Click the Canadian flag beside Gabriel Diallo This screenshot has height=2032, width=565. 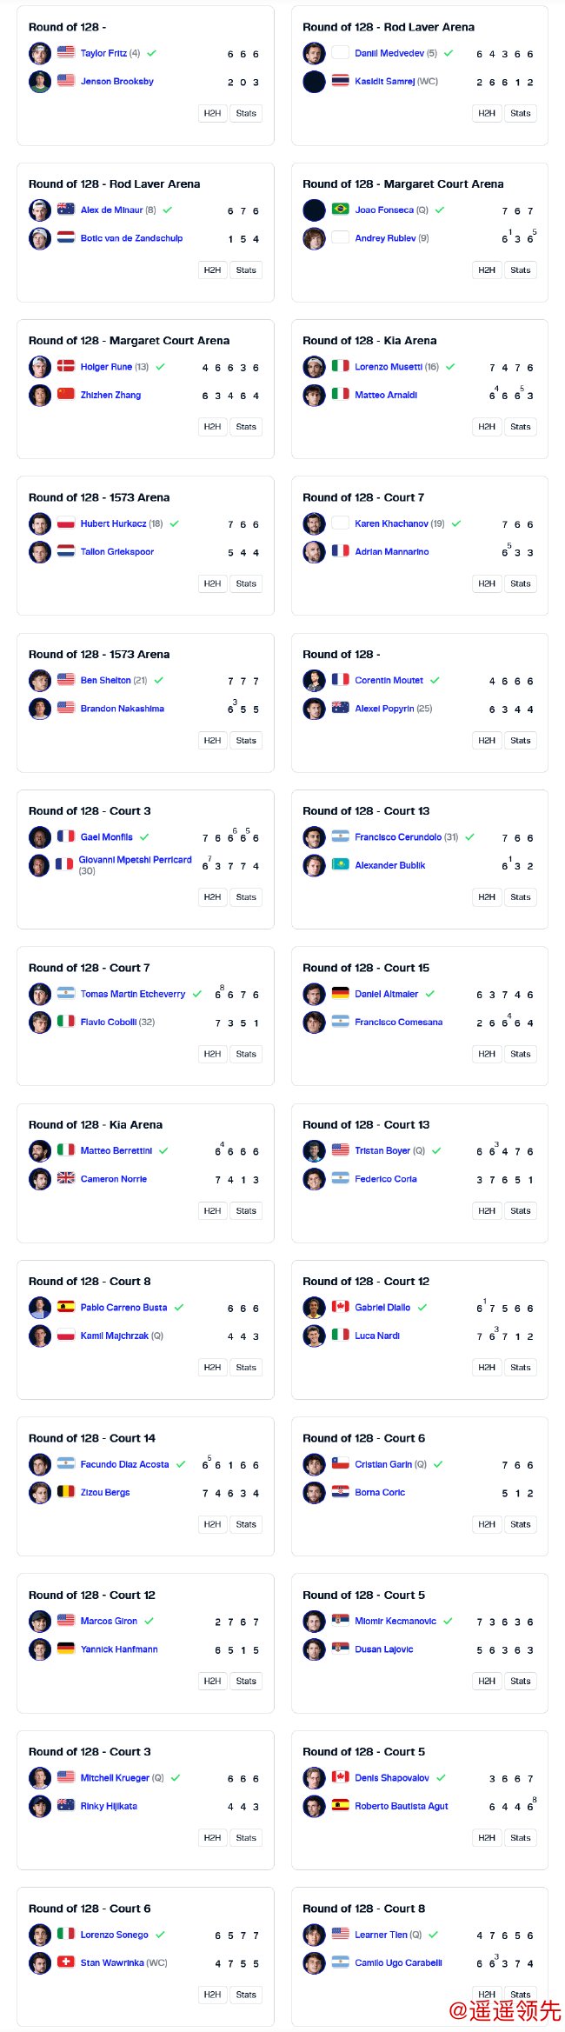click(x=340, y=1307)
